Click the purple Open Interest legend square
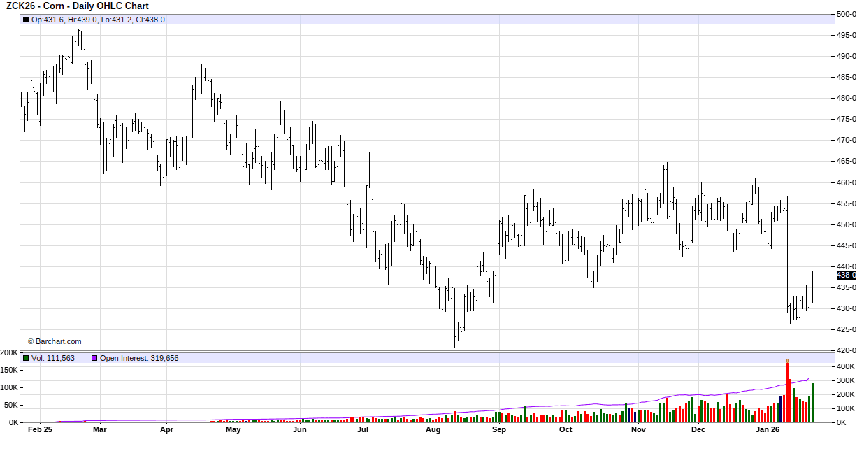 pyautogui.click(x=94, y=358)
